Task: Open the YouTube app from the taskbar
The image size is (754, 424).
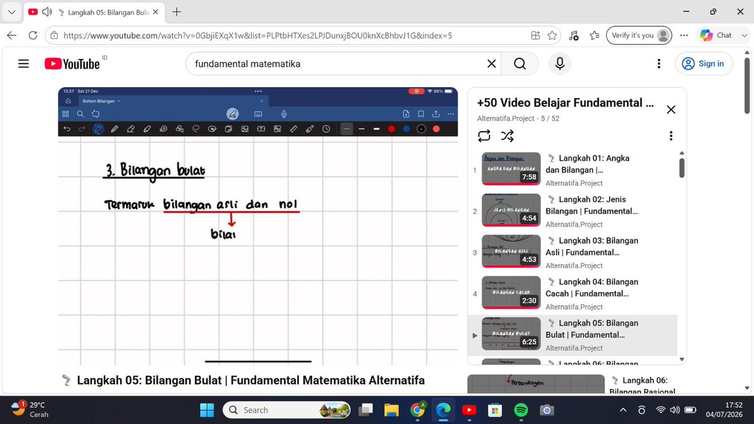Action: point(469,410)
